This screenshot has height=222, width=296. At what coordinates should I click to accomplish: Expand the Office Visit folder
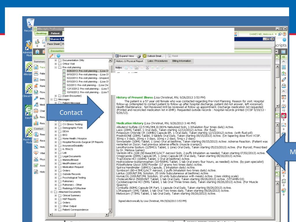click(x=56, y=64)
